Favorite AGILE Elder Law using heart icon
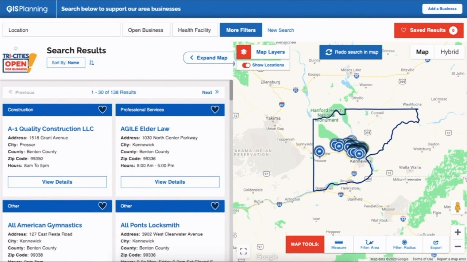Viewport: 467px width, 262px height. (215, 110)
